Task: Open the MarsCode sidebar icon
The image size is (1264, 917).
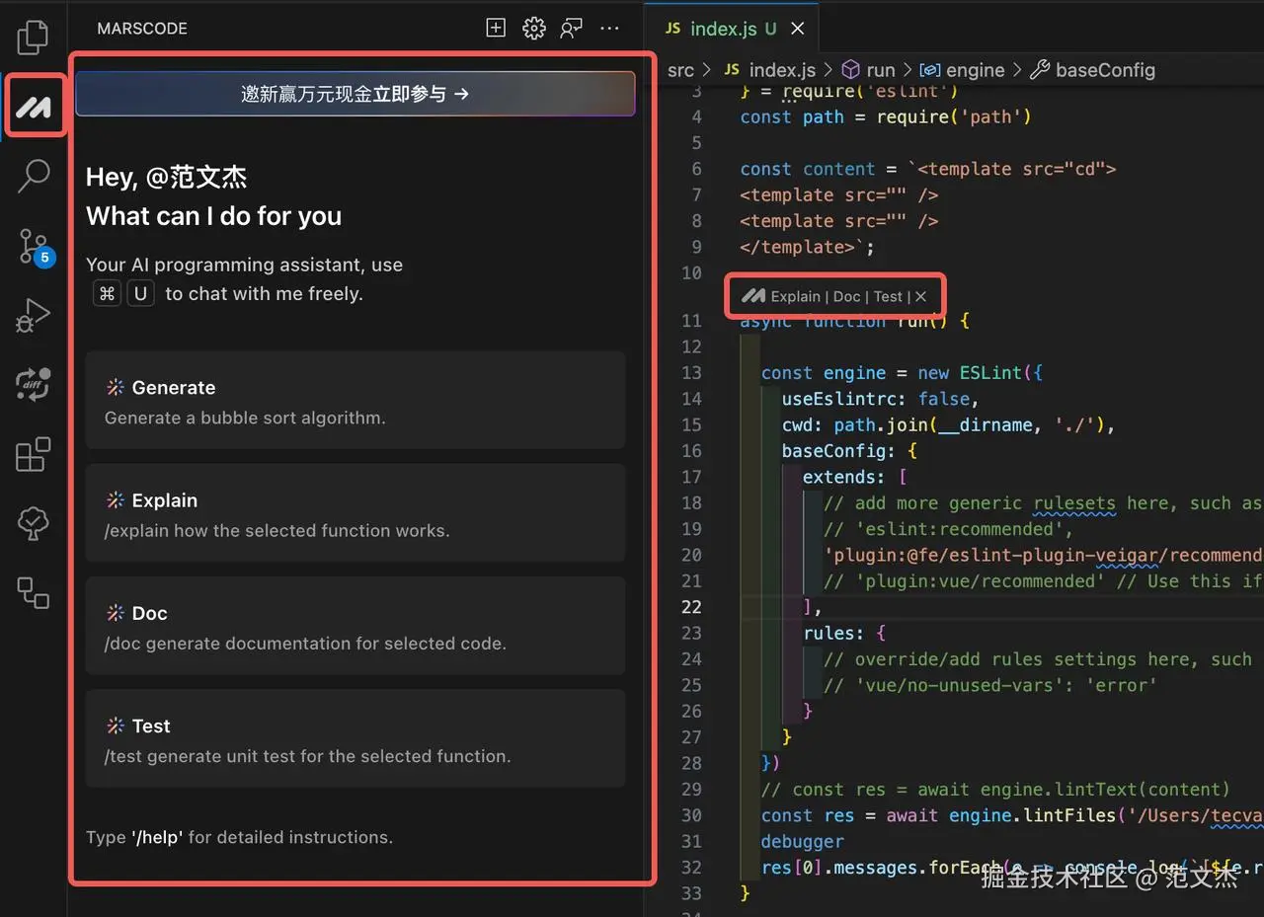Action: (34, 108)
